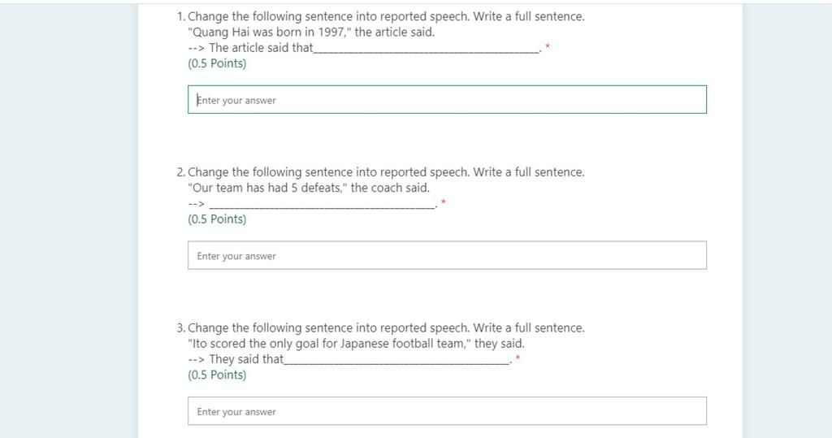Click the arrow before question 2's blank line
Image resolution: width=832 pixels, height=438 pixels.
(x=196, y=203)
